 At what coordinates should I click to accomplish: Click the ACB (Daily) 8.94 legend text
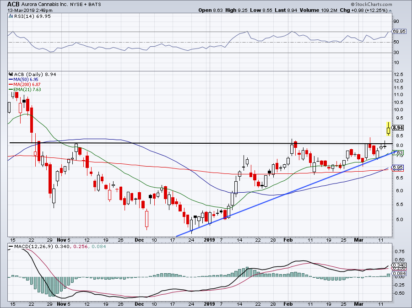[35, 74]
